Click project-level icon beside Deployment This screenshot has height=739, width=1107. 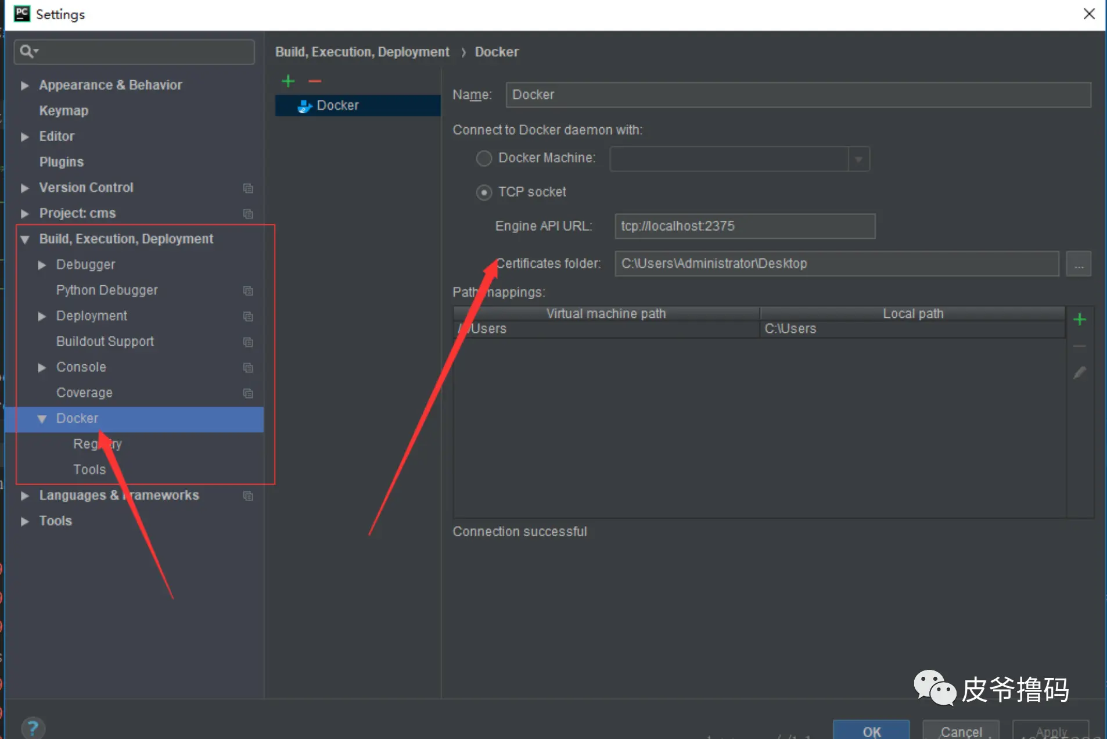tap(248, 316)
